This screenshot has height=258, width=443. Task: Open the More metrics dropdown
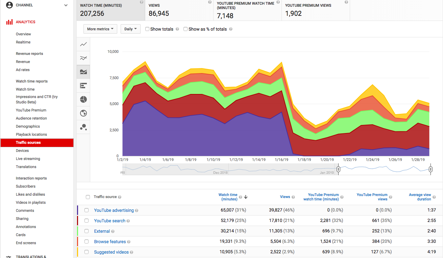[100, 29]
